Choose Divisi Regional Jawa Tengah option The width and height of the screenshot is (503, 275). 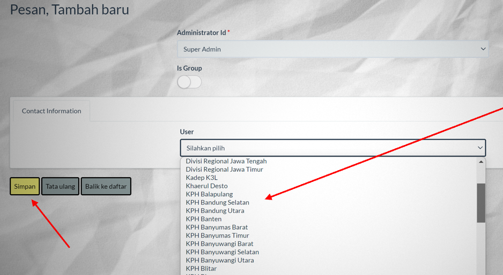point(226,161)
